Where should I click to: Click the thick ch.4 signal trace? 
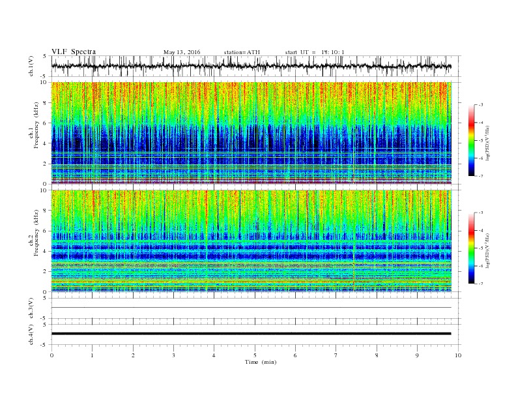[251, 334]
